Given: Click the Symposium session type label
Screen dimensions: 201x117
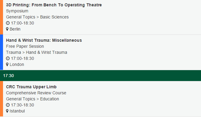Looking at the screenshot, I should (17, 11).
